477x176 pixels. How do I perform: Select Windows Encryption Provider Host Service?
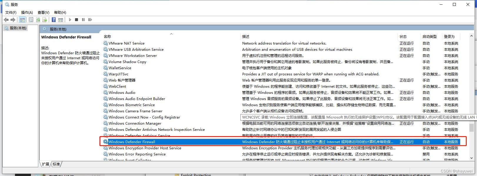coord(145,148)
